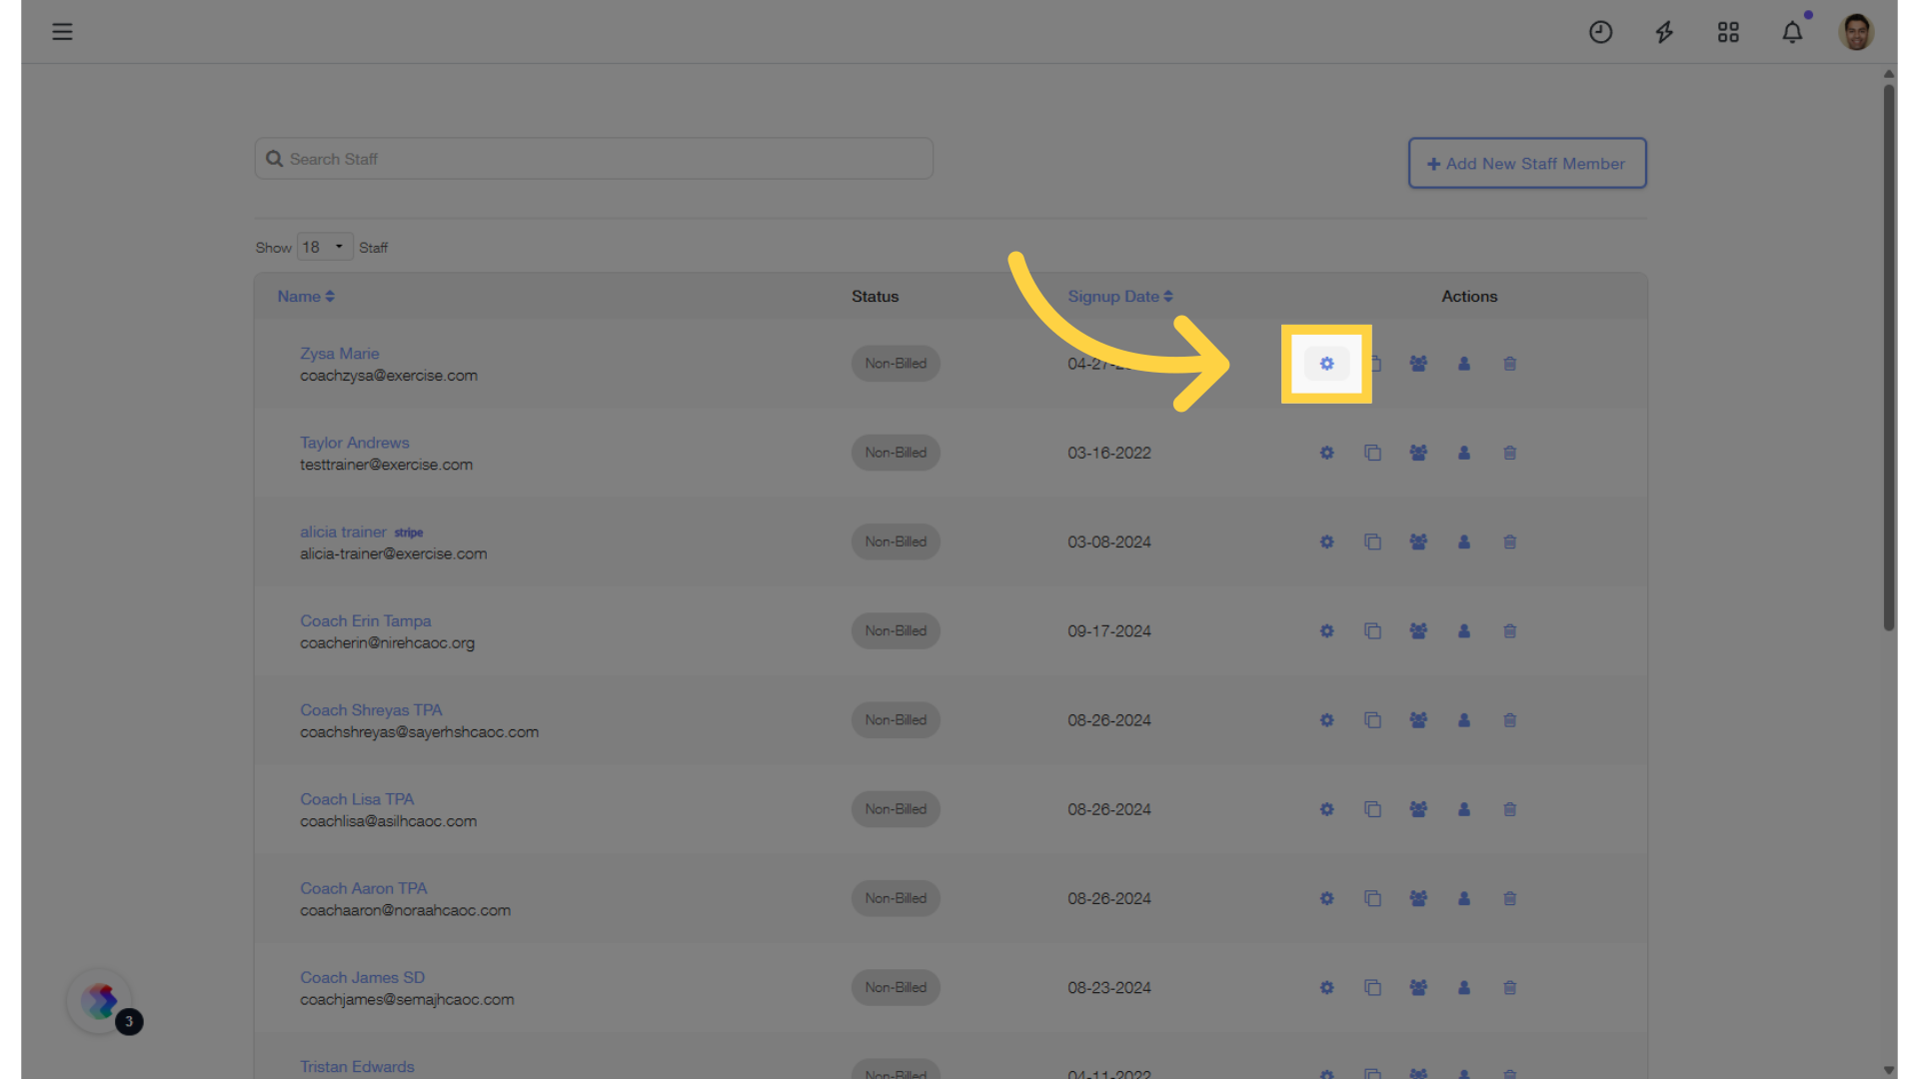Viewport: 1919px width, 1079px height.
Task: Open the hamburger navigation menu
Action: 62,32
